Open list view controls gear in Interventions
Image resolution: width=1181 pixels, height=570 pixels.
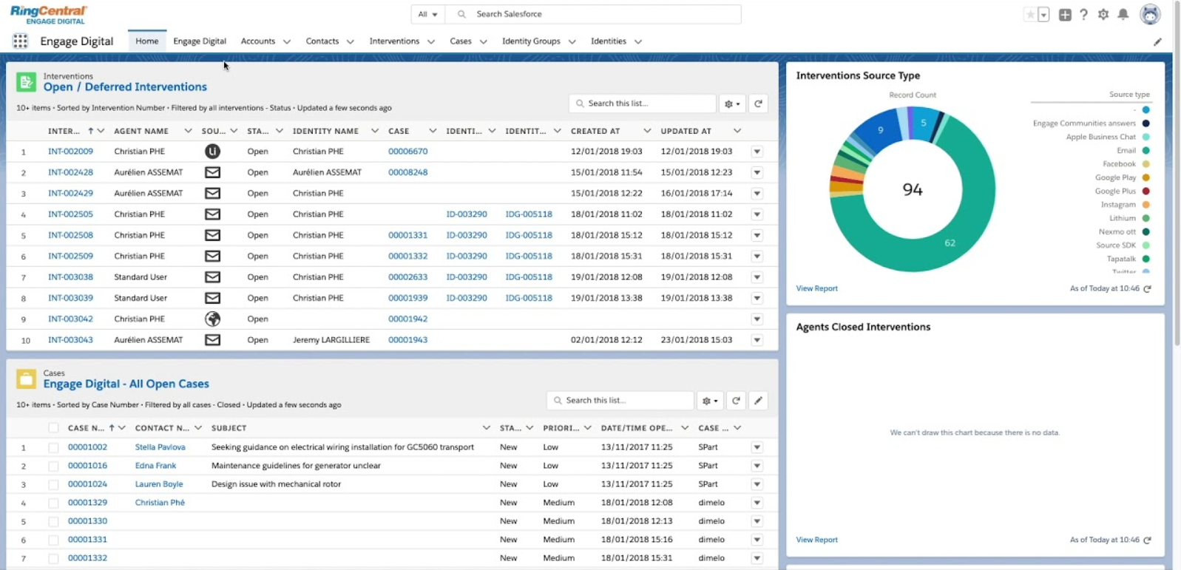pos(732,104)
